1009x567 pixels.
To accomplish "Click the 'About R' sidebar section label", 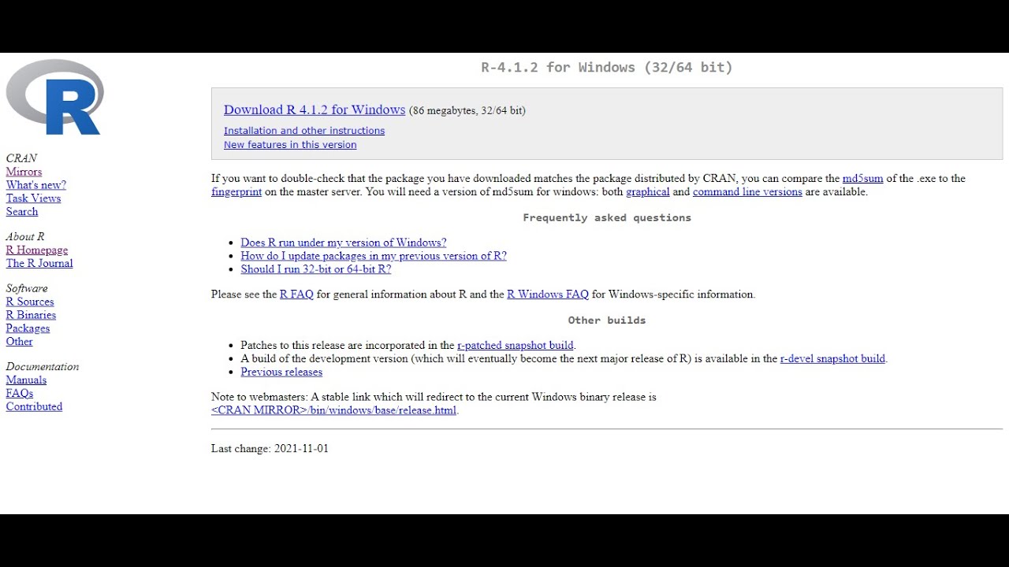I will point(25,237).
